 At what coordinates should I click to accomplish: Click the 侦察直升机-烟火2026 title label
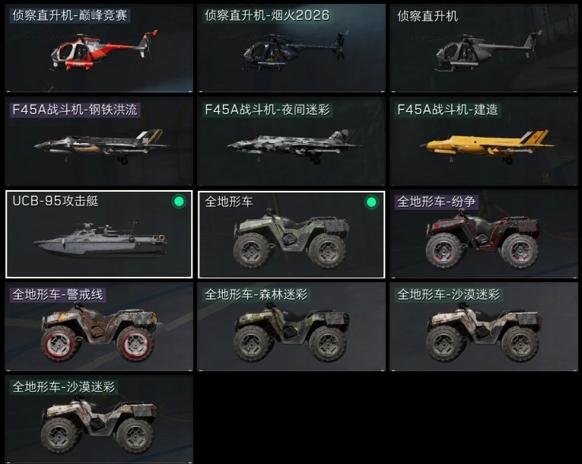tap(267, 15)
